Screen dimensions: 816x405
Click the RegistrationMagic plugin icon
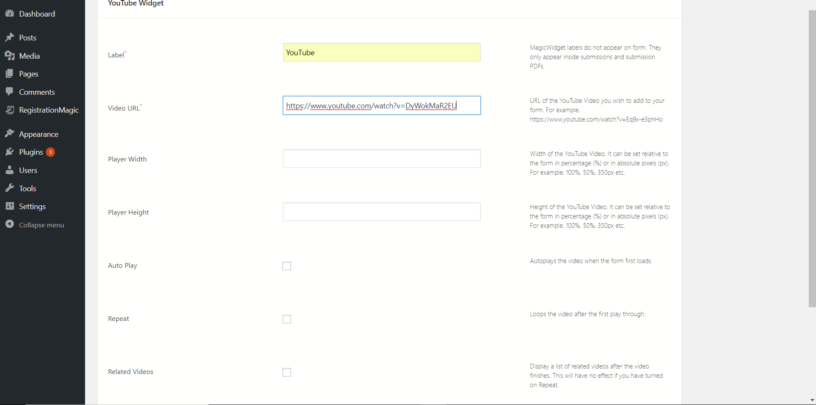10,110
